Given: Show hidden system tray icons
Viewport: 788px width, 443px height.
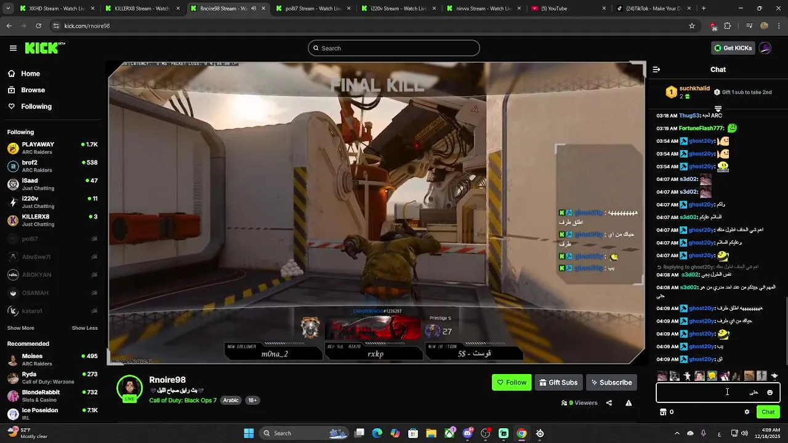Looking at the screenshot, I should coord(677,433).
